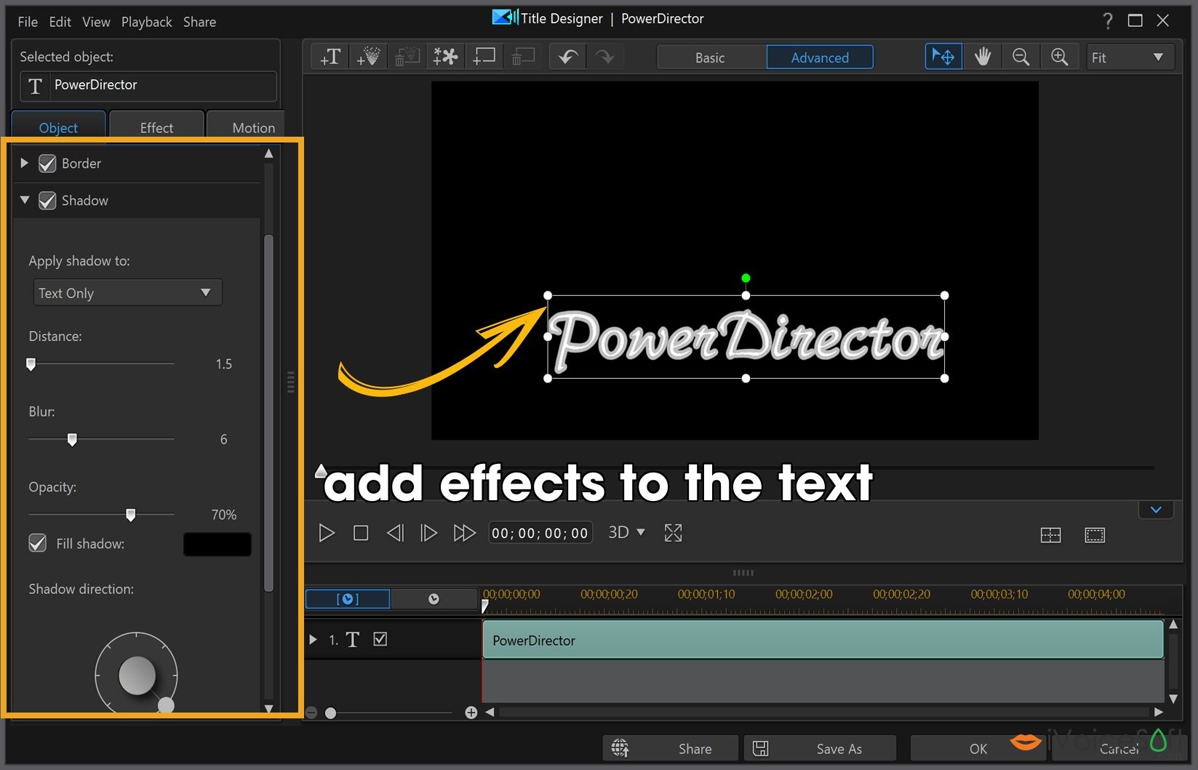Open the Fill shadow color swatch
The width and height of the screenshot is (1198, 770).
[217, 544]
